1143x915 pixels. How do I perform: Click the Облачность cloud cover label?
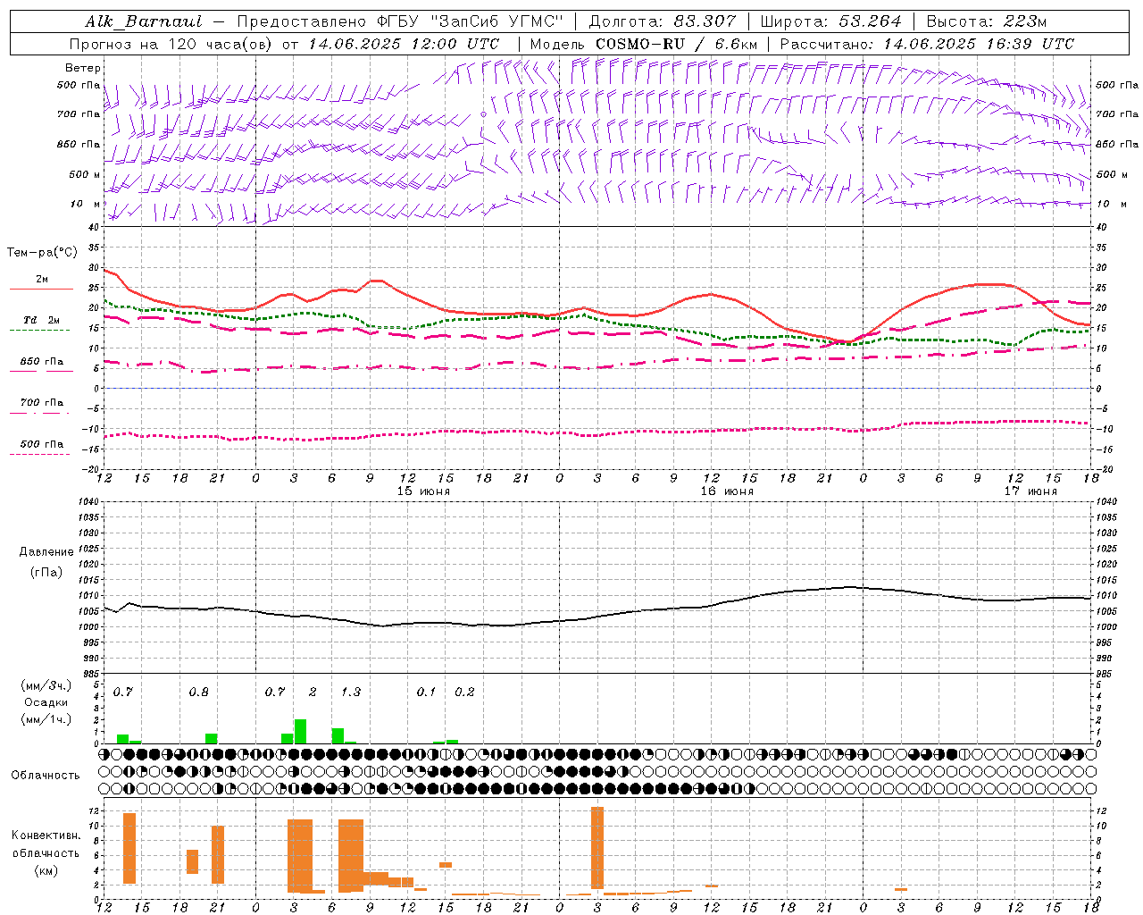coord(46,776)
